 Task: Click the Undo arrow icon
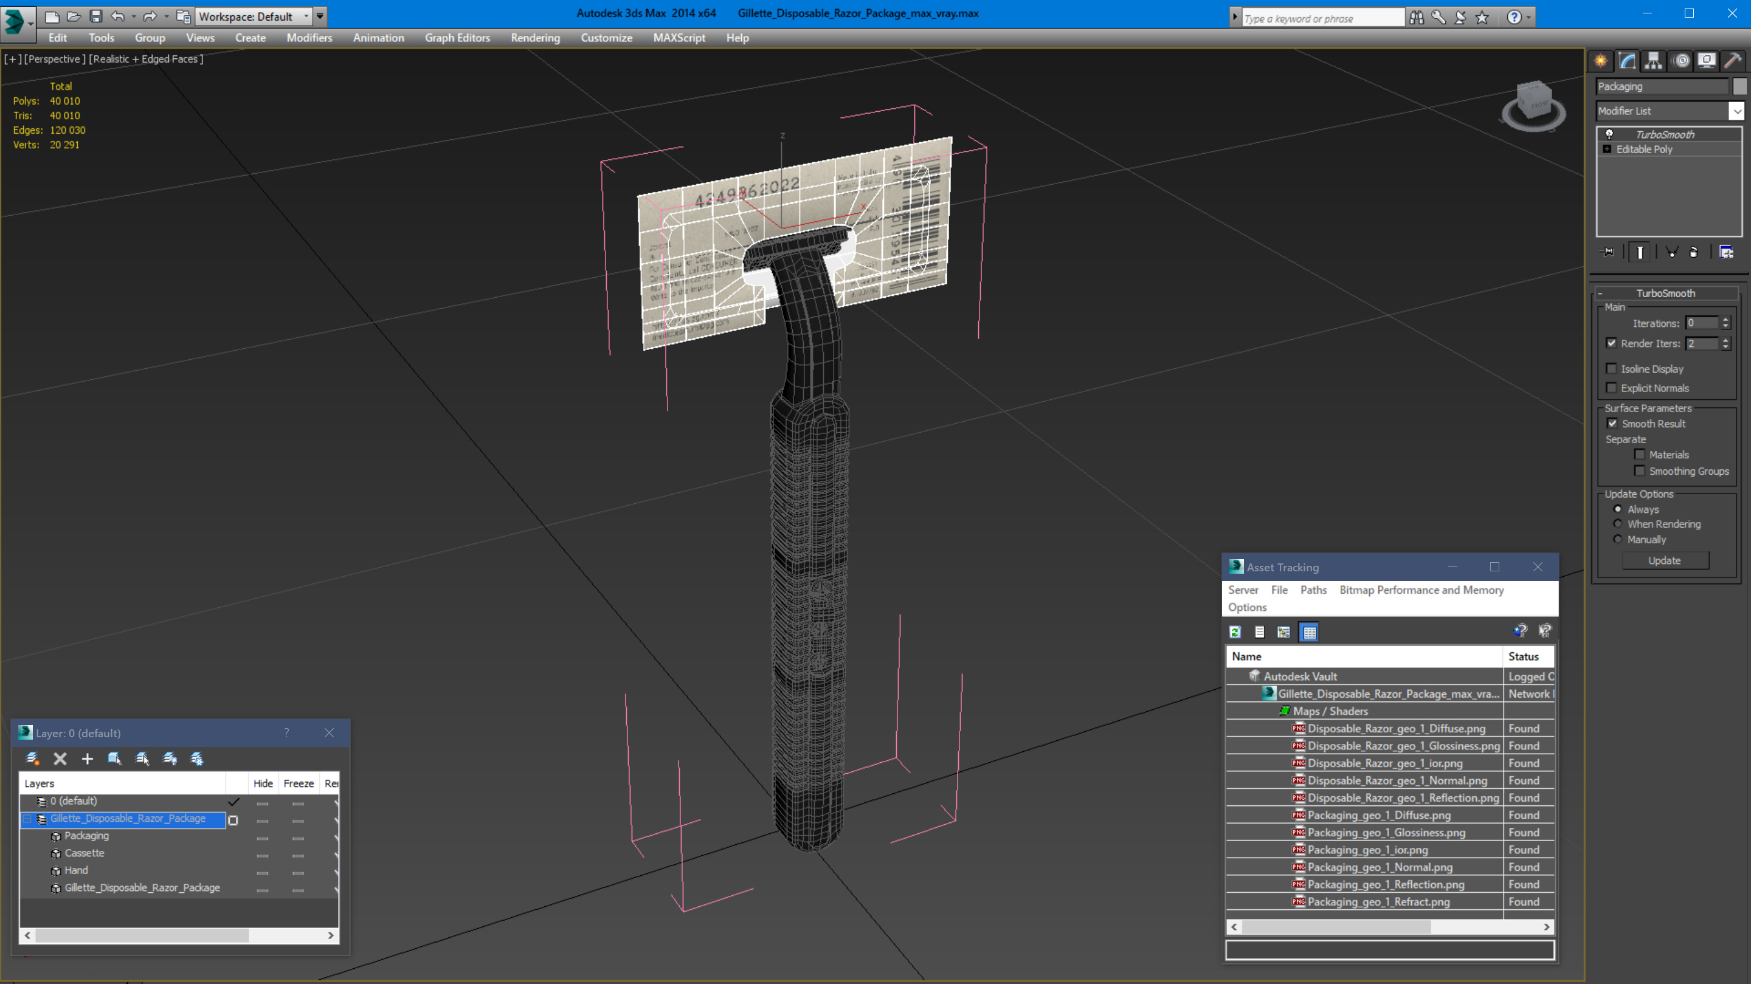[x=117, y=16]
